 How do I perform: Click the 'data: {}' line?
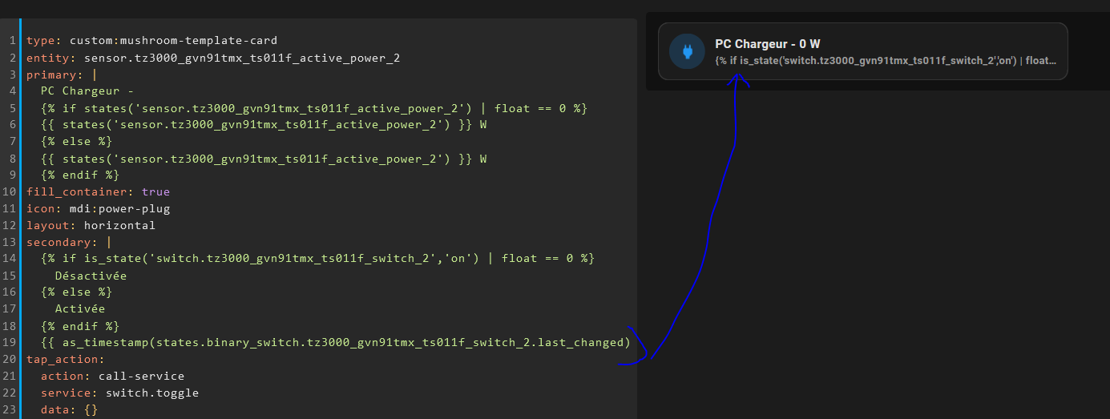click(x=69, y=409)
